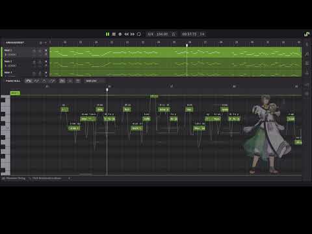Select the second track name in the arrangement
Viewport: 312px width, 234px height.
8,61
